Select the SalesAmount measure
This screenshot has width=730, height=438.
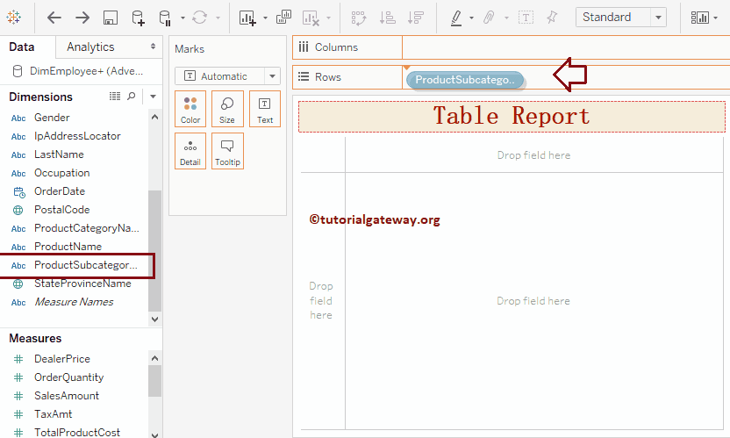coord(67,396)
